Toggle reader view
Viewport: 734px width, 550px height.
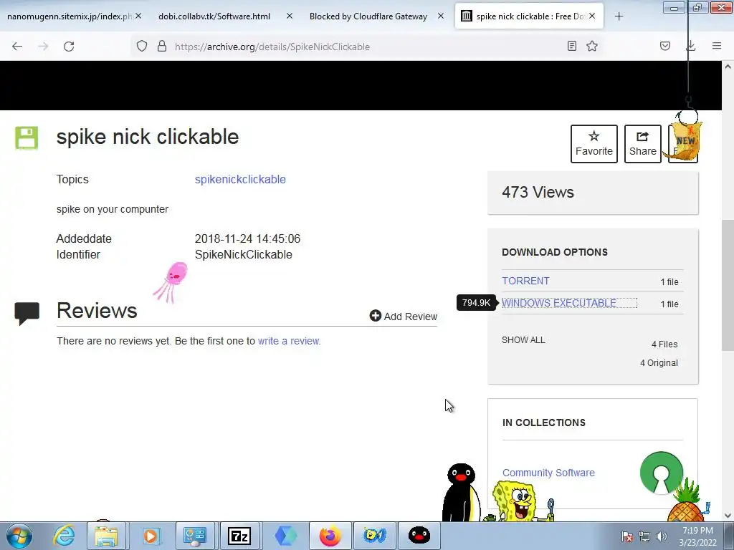coord(571,46)
